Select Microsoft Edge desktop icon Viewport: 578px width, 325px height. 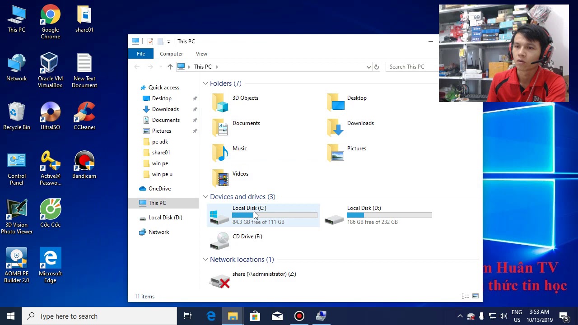50,266
